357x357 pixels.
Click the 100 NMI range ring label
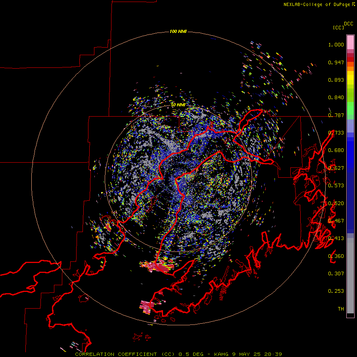point(178,31)
